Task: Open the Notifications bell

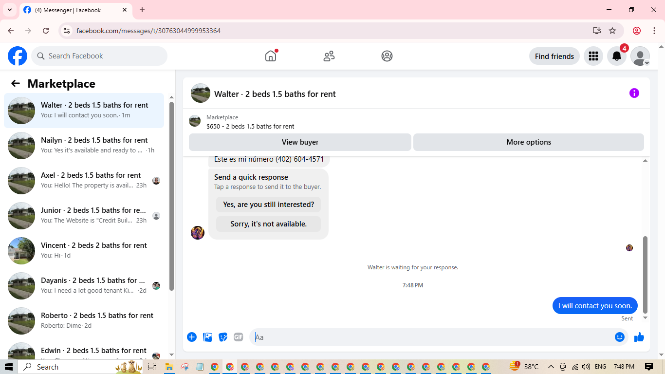Action: 617,56
